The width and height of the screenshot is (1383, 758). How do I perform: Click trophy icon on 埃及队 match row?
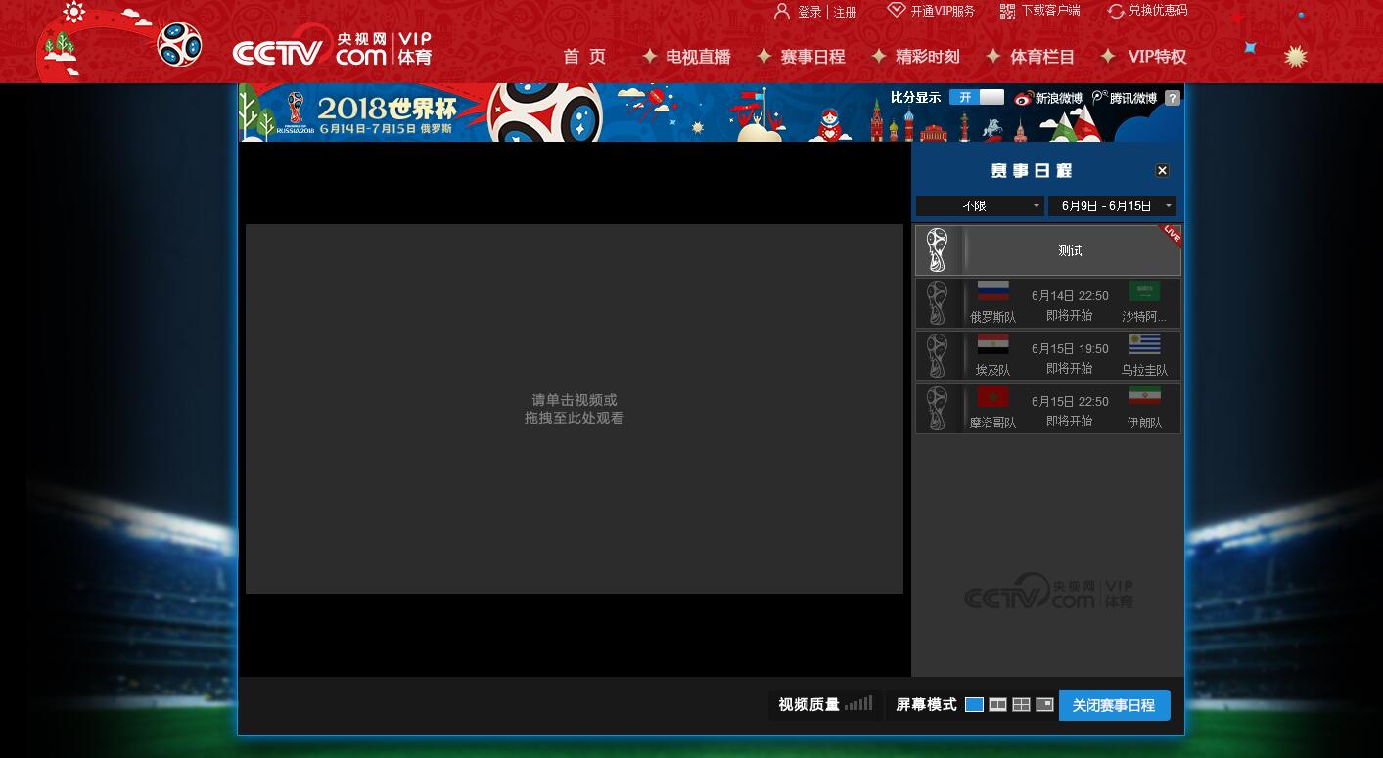(x=937, y=356)
